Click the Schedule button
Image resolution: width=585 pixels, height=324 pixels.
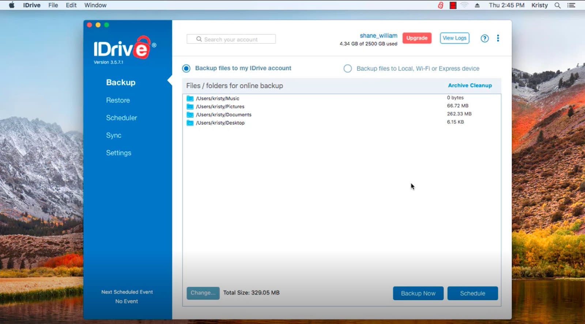[x=472, y=293]
